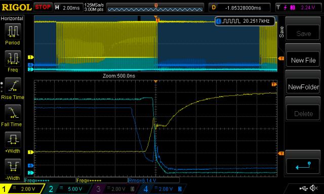Choose the Rise Time measurement icon
The width and height of the screenshot is (324, 194).
tap(13, 86)
